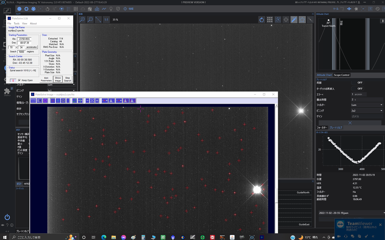
Task: Click the エラー< arcmin input field
Action: 359,94
